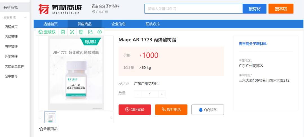Click the red 询问底价 button
This screenshot has width=304, height=137.
(x=135, y=110)
